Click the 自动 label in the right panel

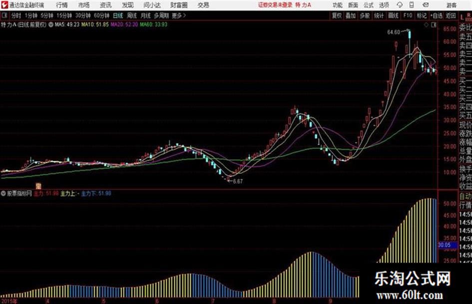(x=466, y=196)
